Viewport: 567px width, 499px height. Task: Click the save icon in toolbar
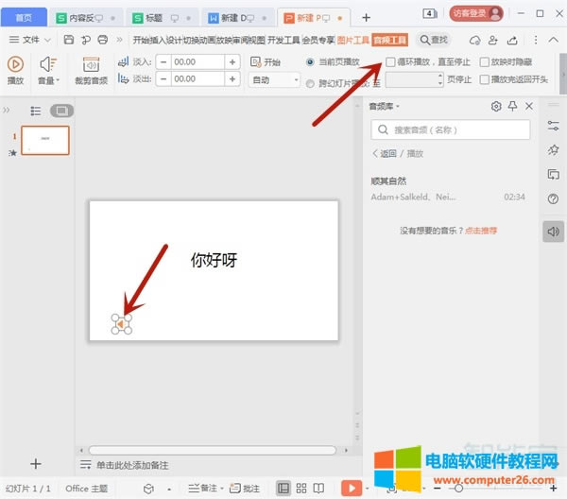(69, 40)
